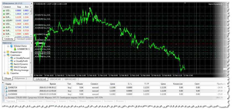Click the order 214582724 document icon

pyautogui.click(x=6, y=88)
